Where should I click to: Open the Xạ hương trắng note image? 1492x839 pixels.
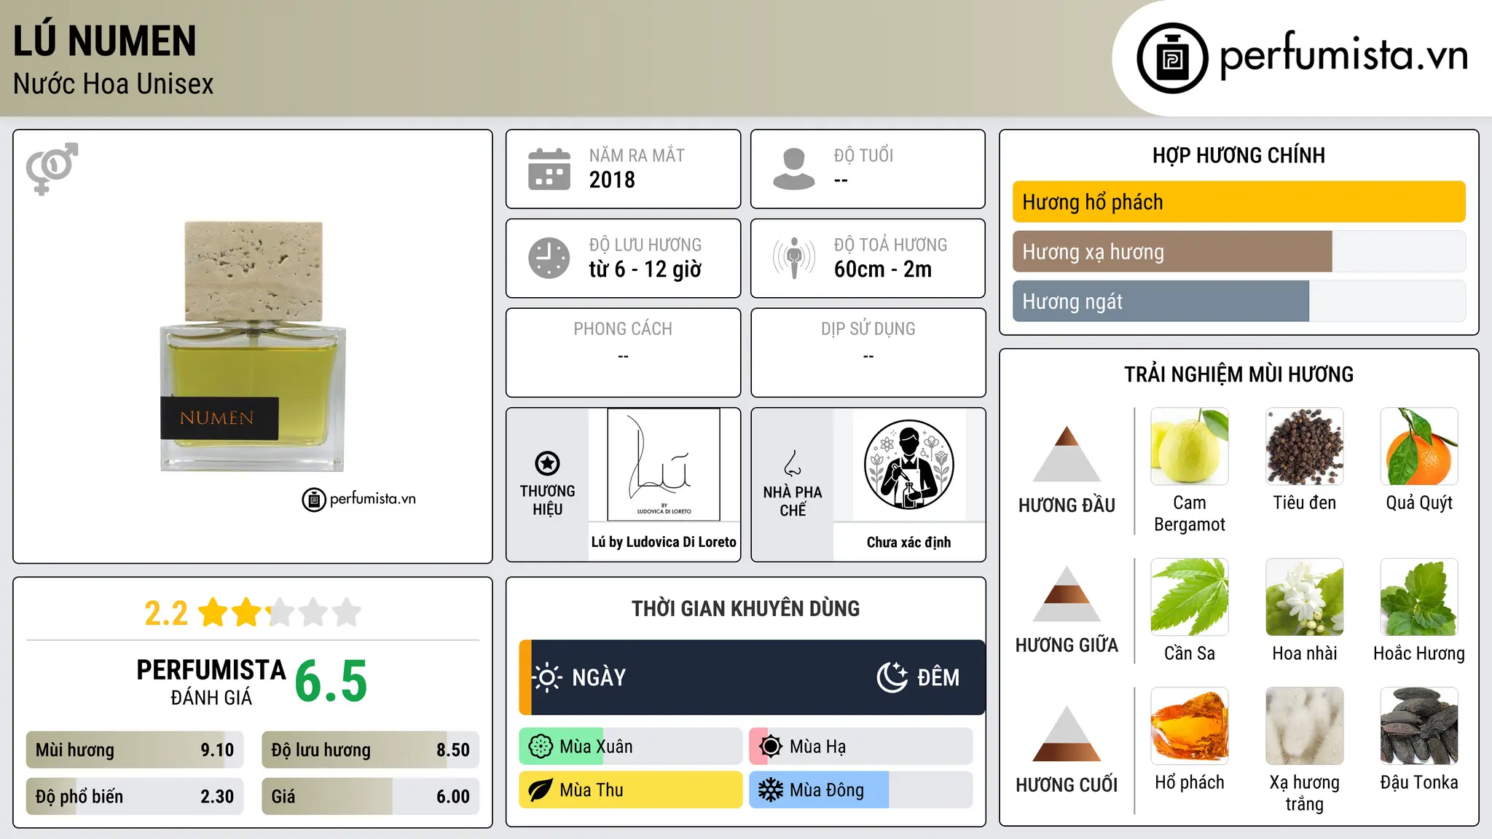click(1305, 726)
